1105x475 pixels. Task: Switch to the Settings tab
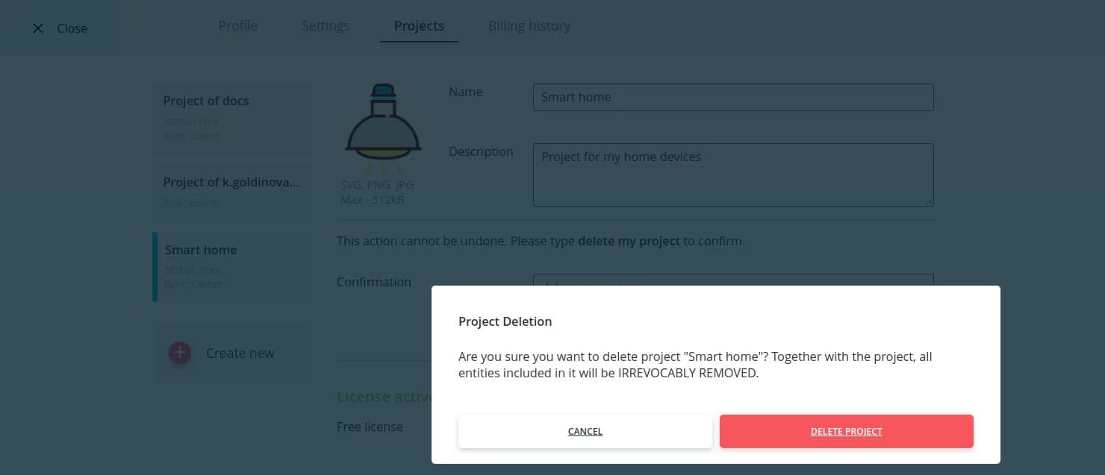pyautogui.click(x=326, y=26)
